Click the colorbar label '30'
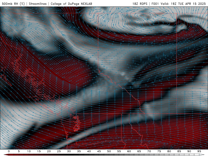 [69, 151]
